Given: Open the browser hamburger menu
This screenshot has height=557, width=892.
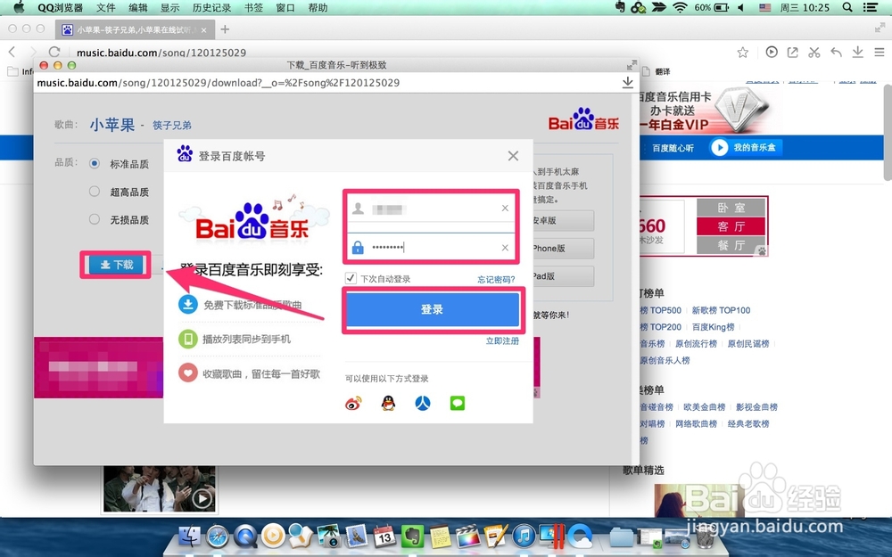Looking at the screenshot, I should (x=880, y=53).
